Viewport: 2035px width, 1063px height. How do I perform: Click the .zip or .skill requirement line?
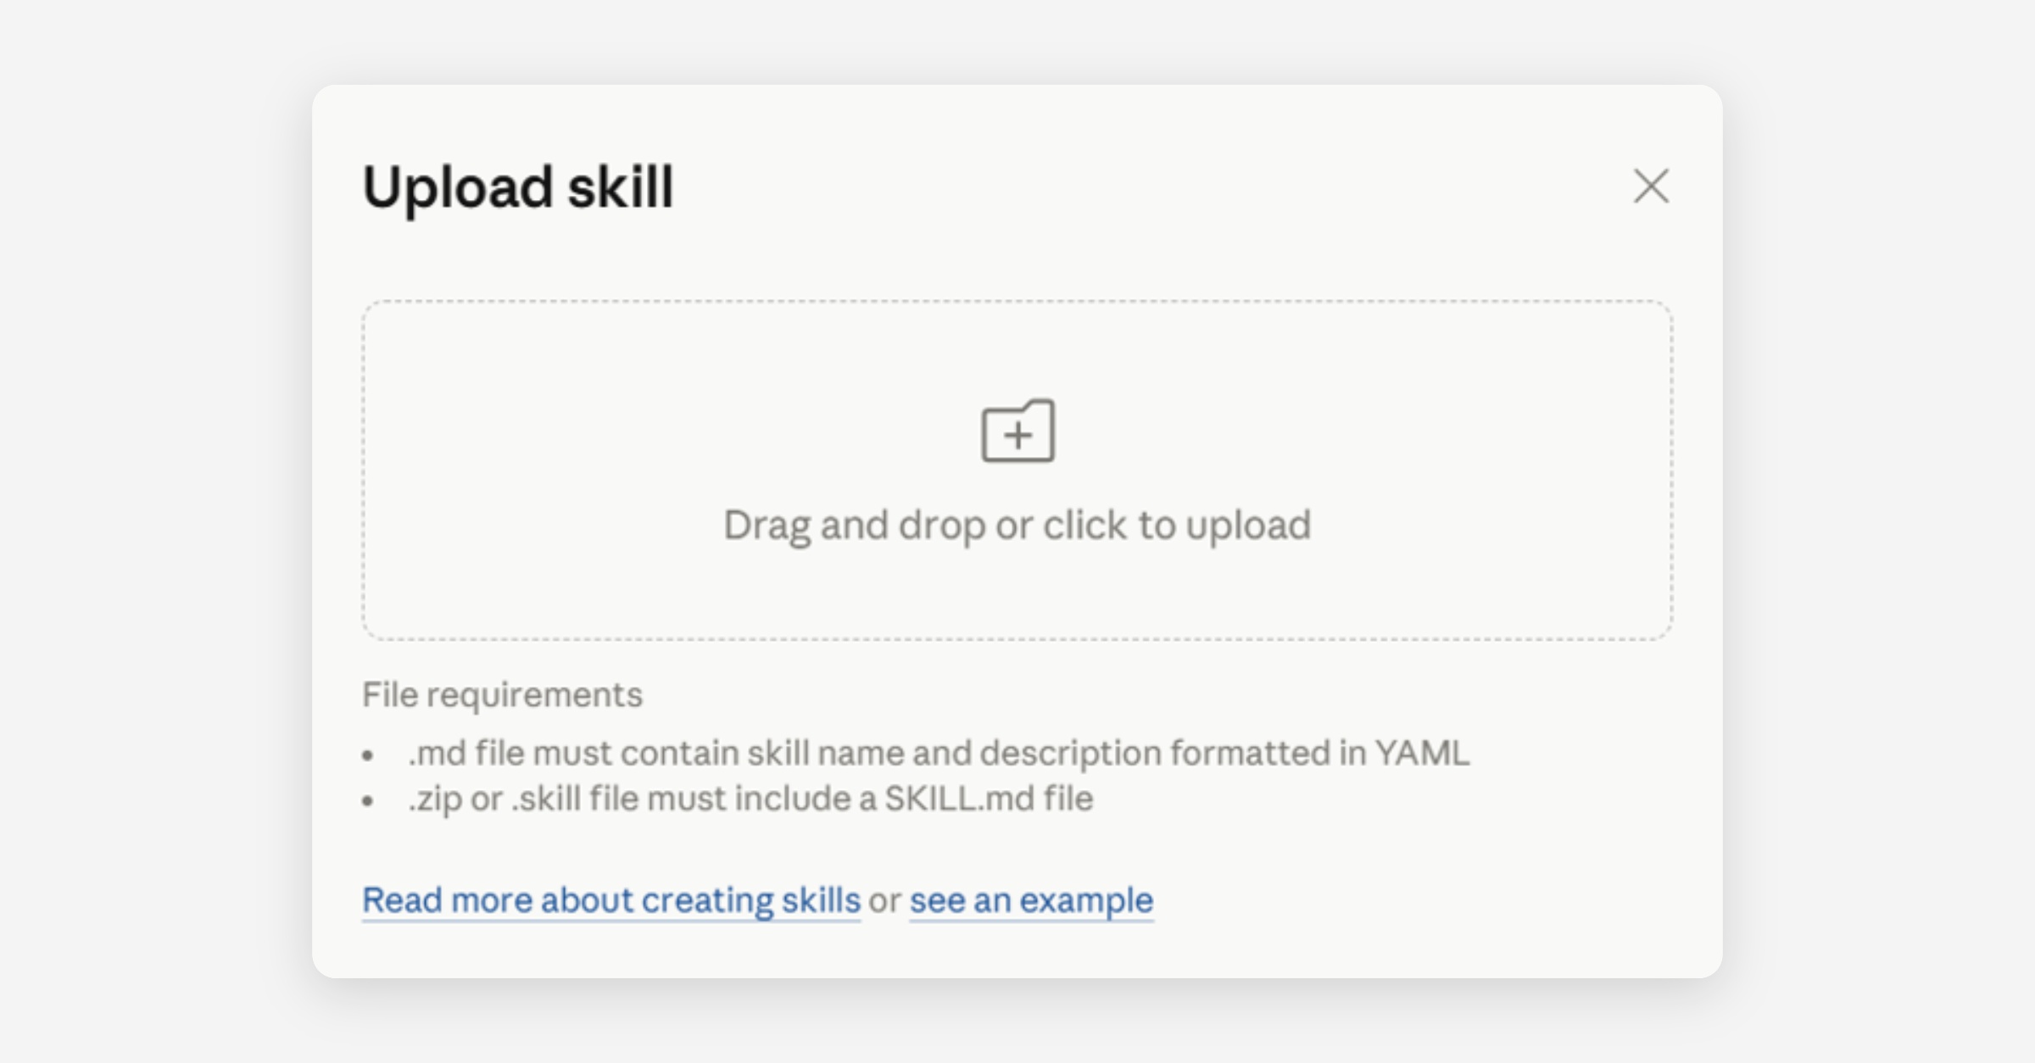click(750, 799)
